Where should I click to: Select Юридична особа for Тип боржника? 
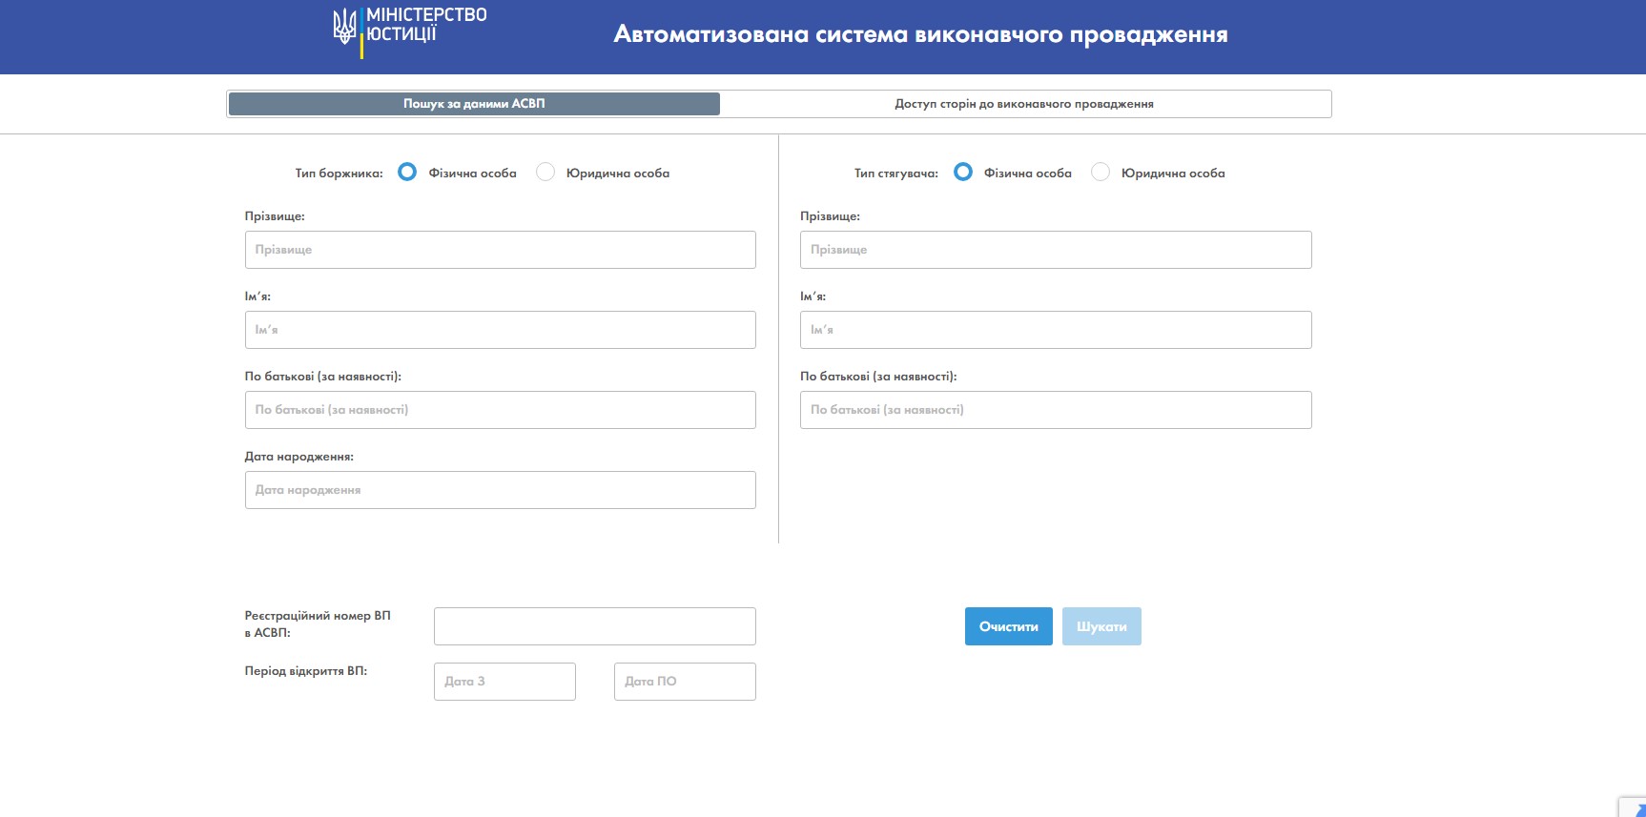[x=545, y=173]
